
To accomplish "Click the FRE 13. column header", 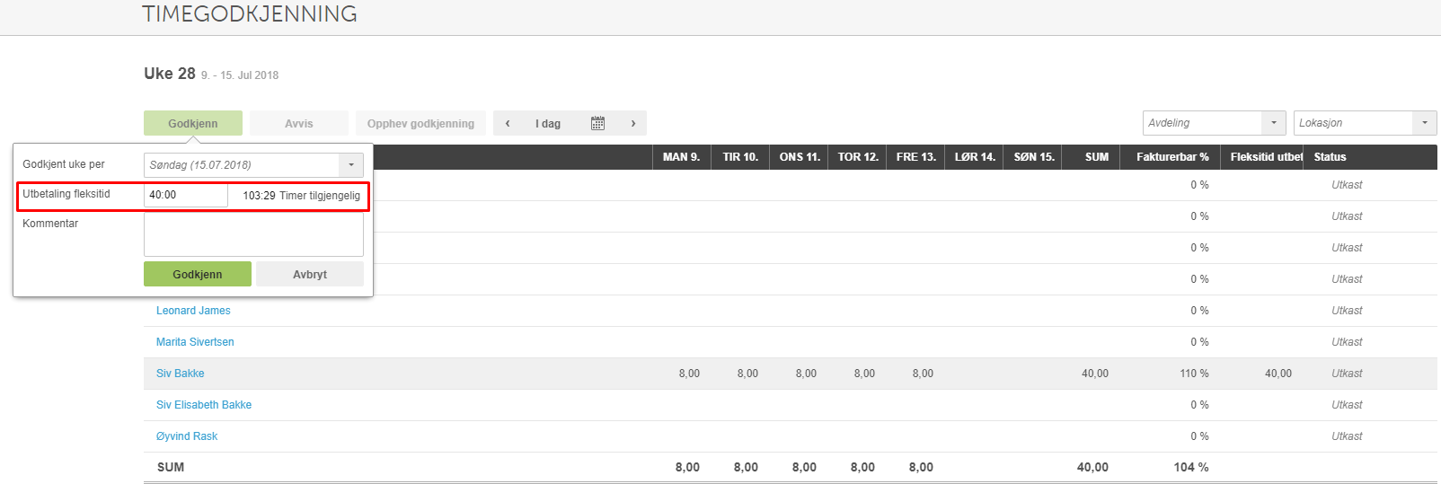I will [916, 157].
